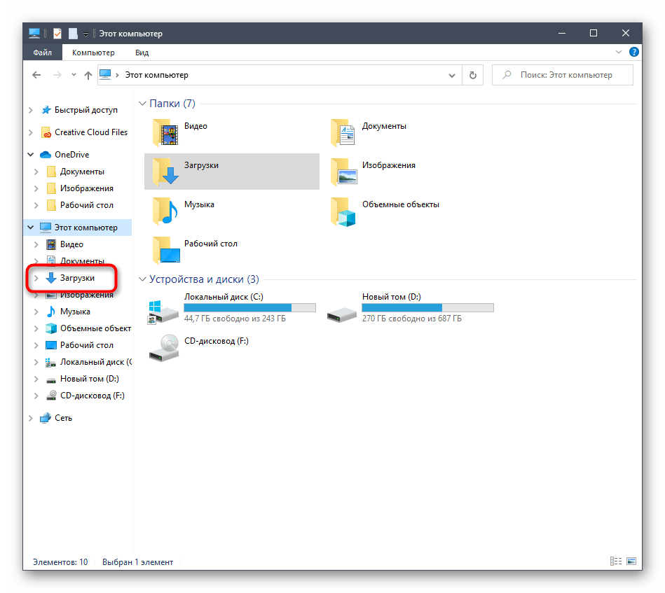Open address bar history dropdown
Screen dimensions: 665x593
point(452,75)
